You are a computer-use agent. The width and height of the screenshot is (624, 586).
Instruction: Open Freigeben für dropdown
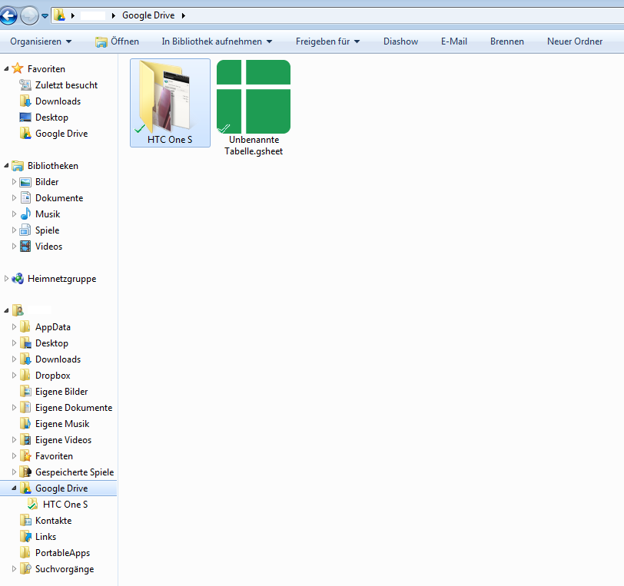tap(327, 41)
